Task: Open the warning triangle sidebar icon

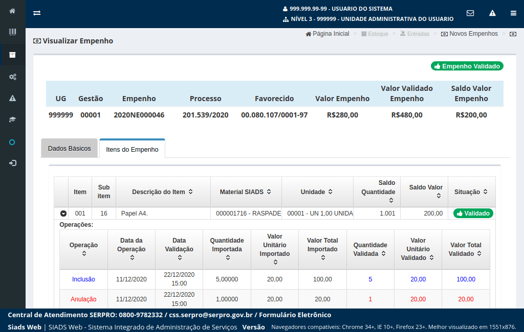Action: (x=12, y=98)
